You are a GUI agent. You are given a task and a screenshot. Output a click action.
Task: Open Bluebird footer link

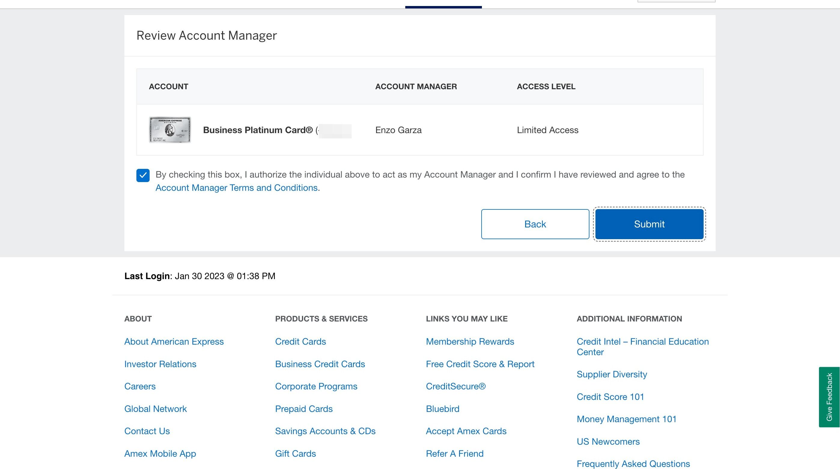point(443,409)
